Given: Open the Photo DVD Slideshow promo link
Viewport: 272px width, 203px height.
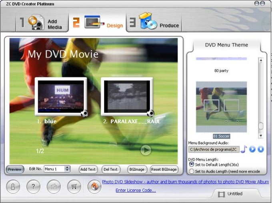Looking at the screenshot, I should pyautogui.click(x=185, y=182).
